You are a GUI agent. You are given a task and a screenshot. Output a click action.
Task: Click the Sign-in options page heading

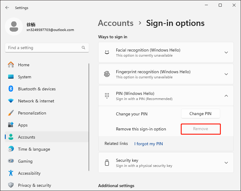175,23
